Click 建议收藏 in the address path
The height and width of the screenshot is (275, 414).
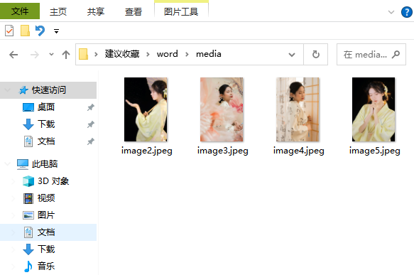pyautogui.click(x=122, y=54)
